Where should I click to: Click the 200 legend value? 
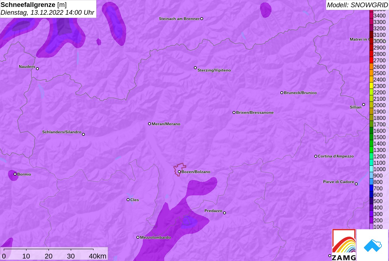point(378,220)
